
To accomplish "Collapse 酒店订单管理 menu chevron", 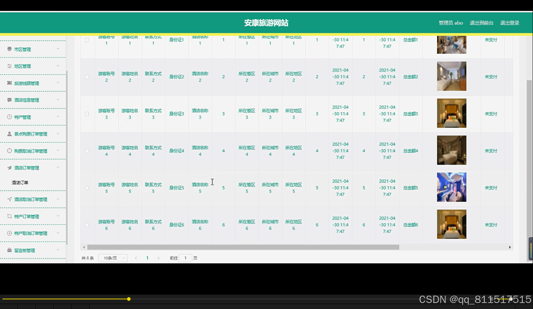I will 58,167.
